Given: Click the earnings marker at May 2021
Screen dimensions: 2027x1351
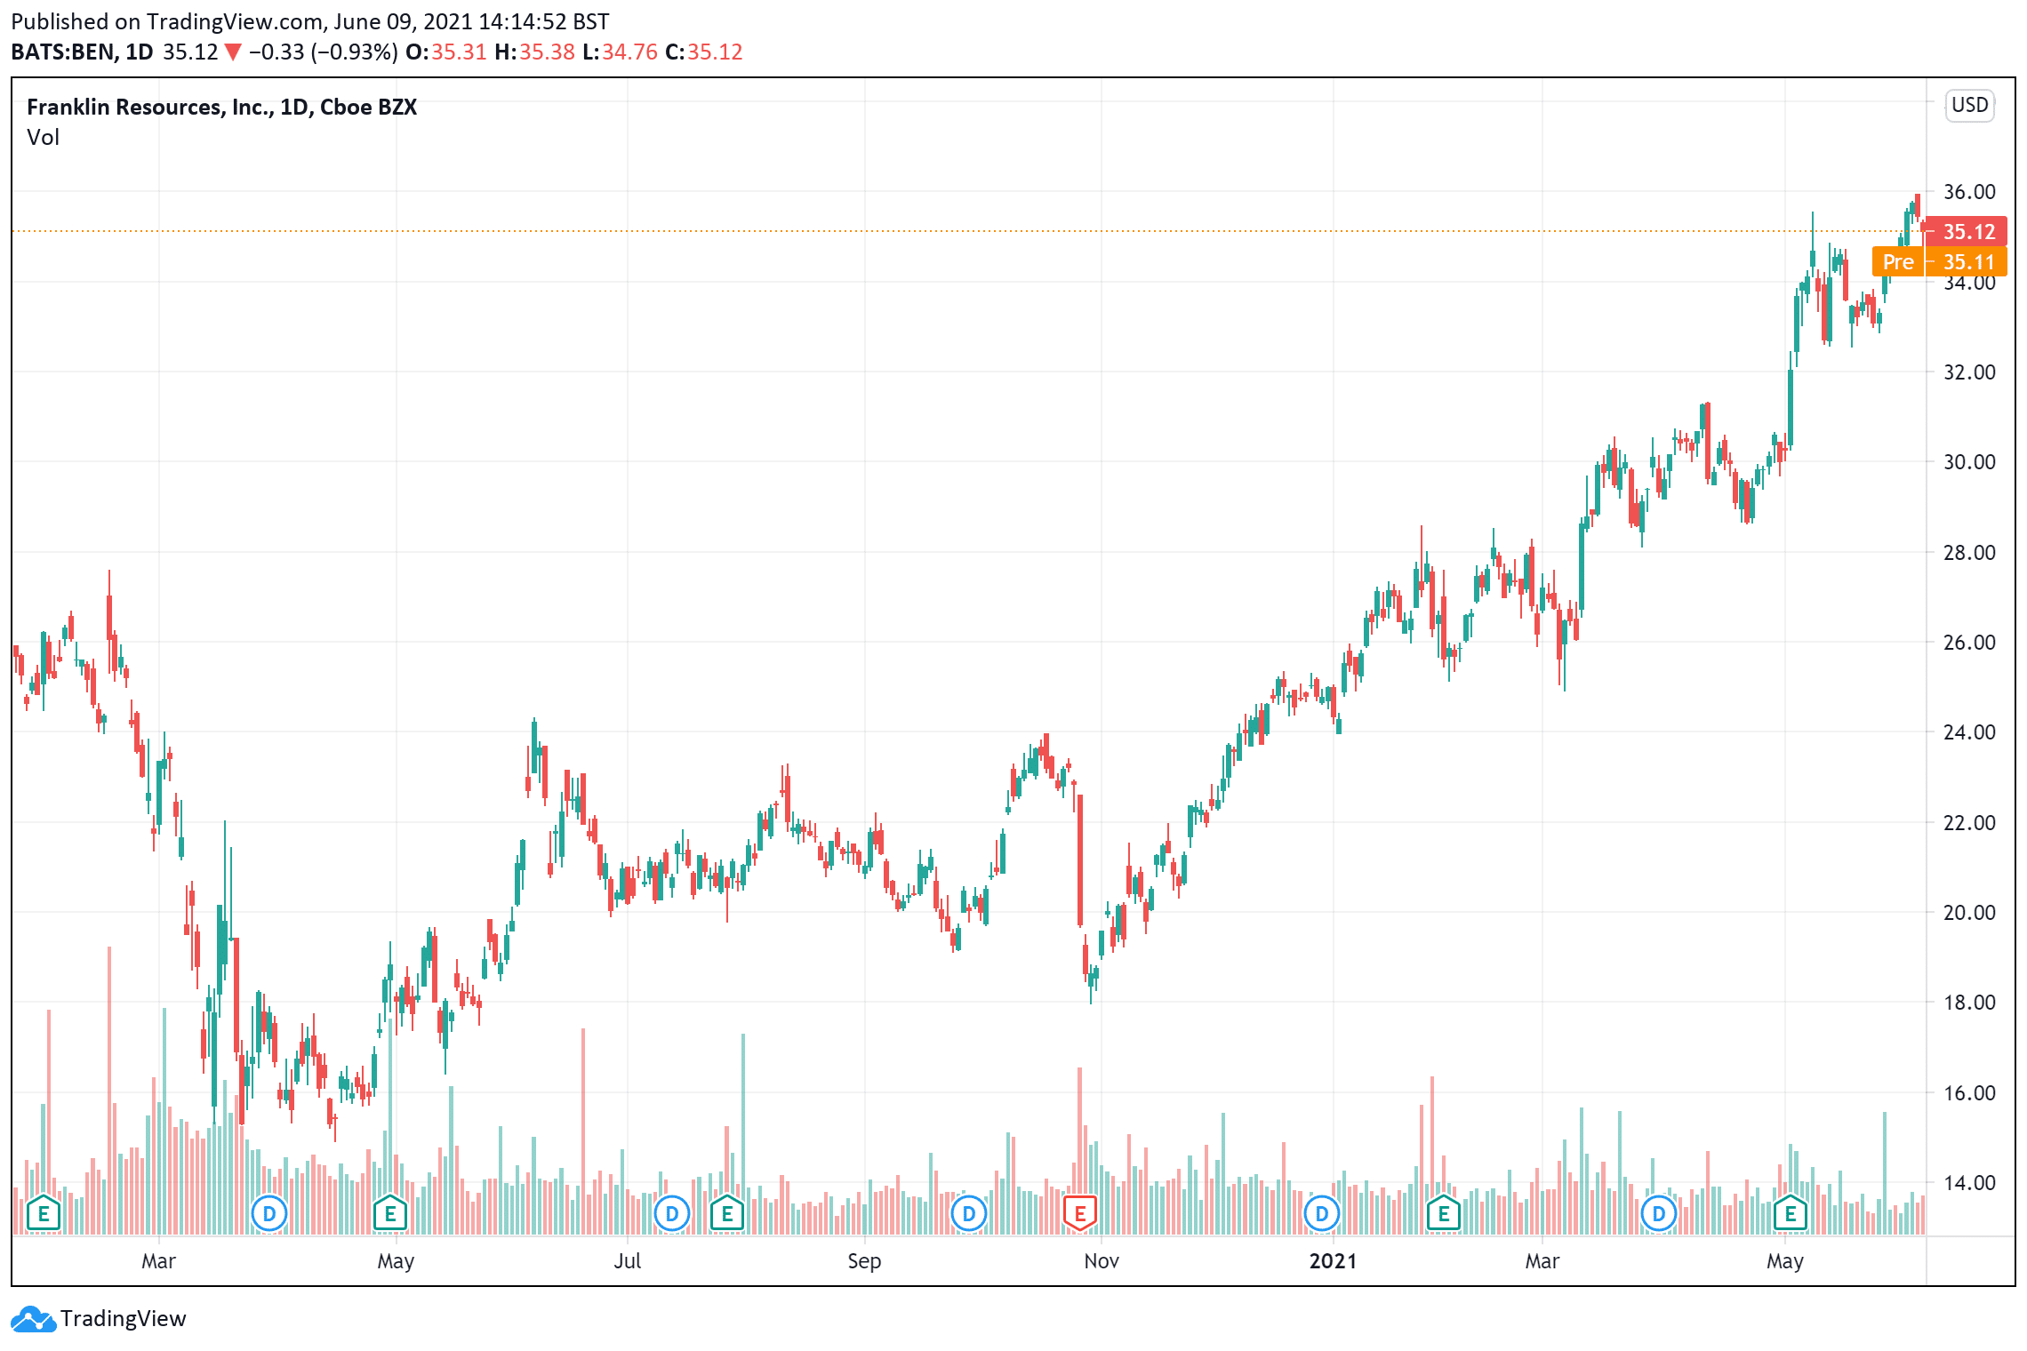Looking at the screenshot, I should 1791,1213.
